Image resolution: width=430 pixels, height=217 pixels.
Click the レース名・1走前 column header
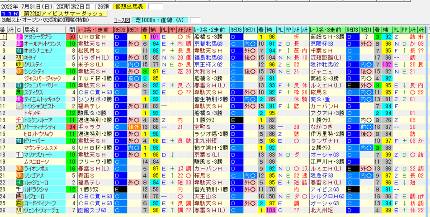(x=95, y=30)
